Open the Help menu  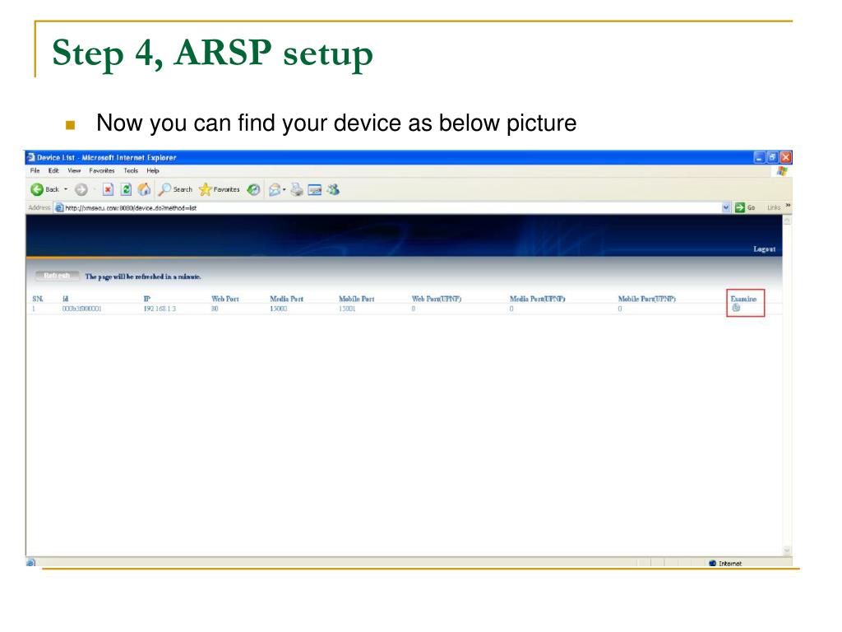click(x=153, y=170)
